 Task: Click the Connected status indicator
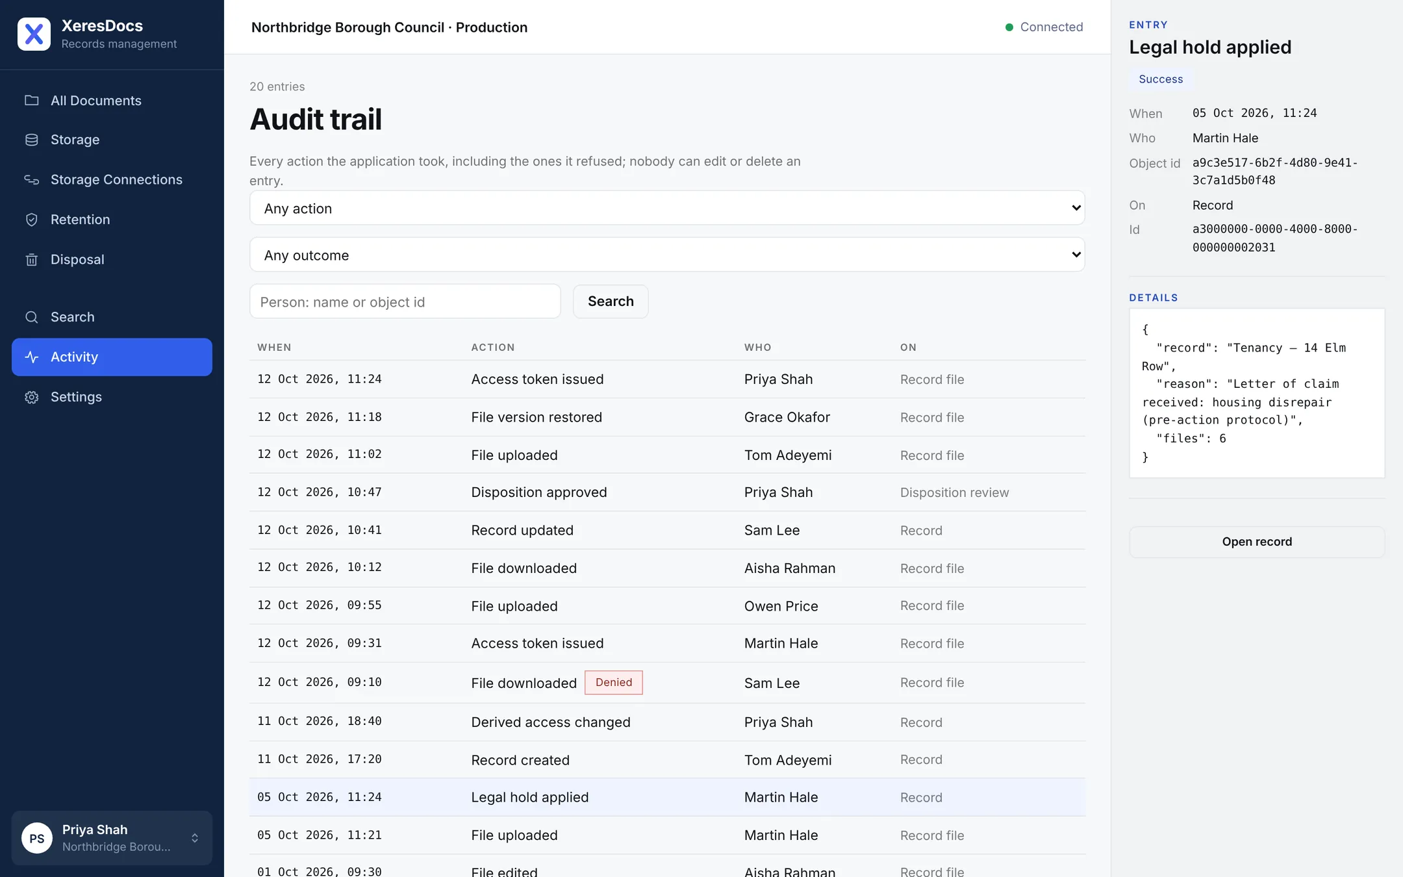pyautogui.click(x=1044, y=27)
